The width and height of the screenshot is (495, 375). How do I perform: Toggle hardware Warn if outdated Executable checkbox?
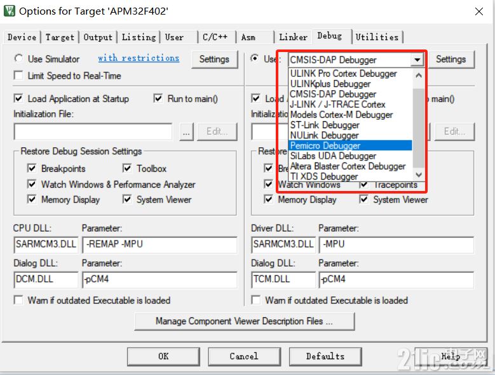(x=256, y=300)
